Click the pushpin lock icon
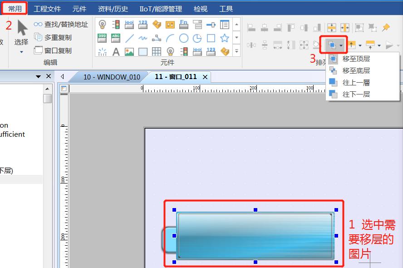 386,27
